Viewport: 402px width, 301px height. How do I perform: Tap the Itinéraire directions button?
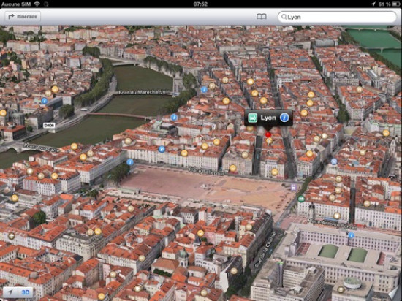(x=23, y=17)
